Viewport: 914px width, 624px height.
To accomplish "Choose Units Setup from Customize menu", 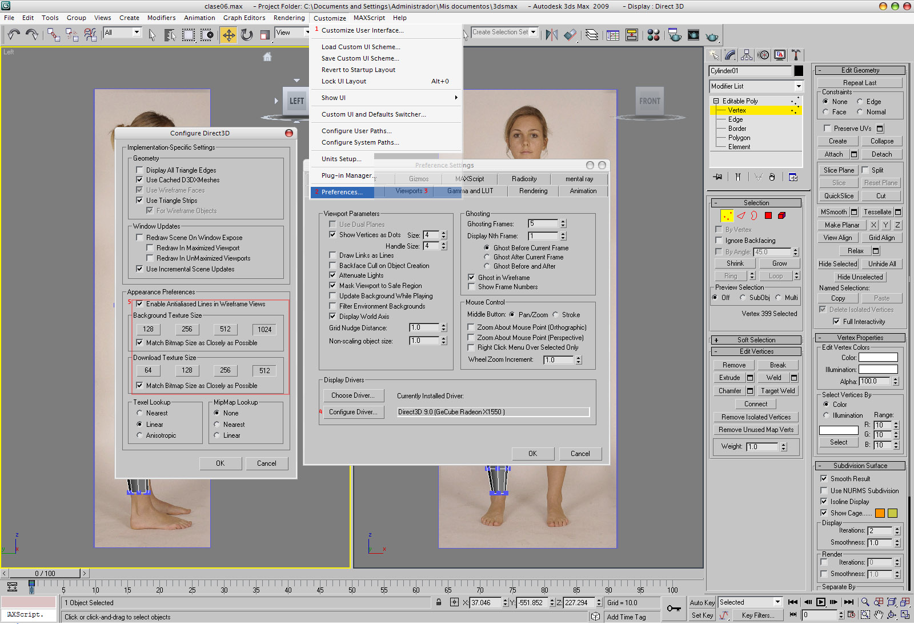I will point(341,159).
